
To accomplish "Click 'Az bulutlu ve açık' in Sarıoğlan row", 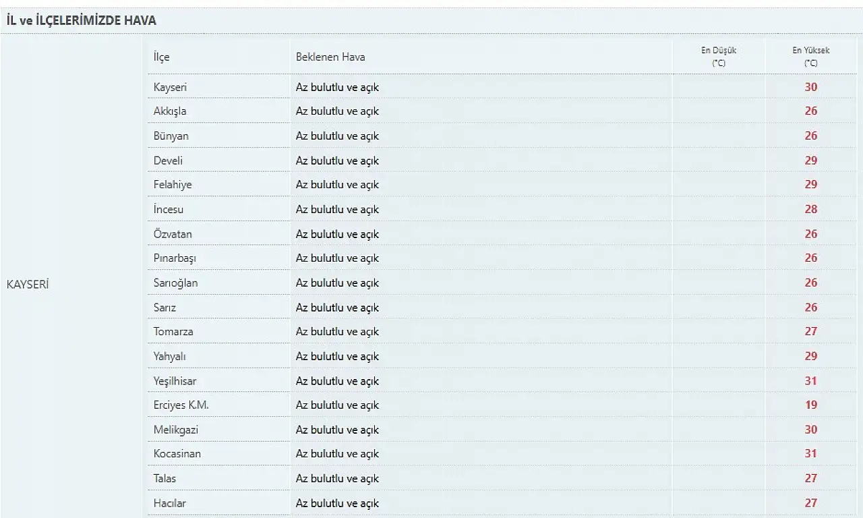I will click(x=337, y=283).
